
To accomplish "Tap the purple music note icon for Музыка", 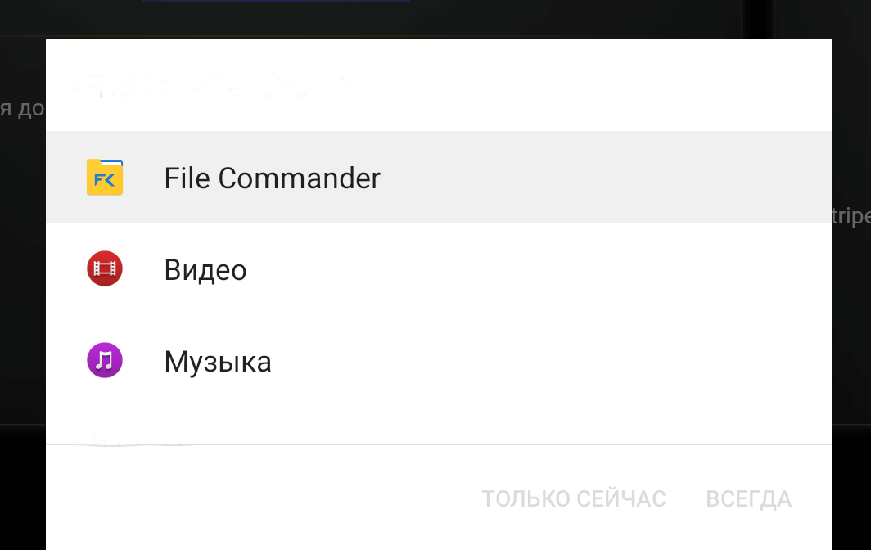I will 104,360.
